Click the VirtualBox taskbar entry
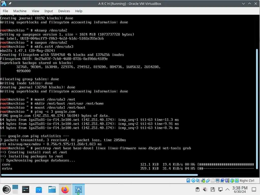 (78, 189)
